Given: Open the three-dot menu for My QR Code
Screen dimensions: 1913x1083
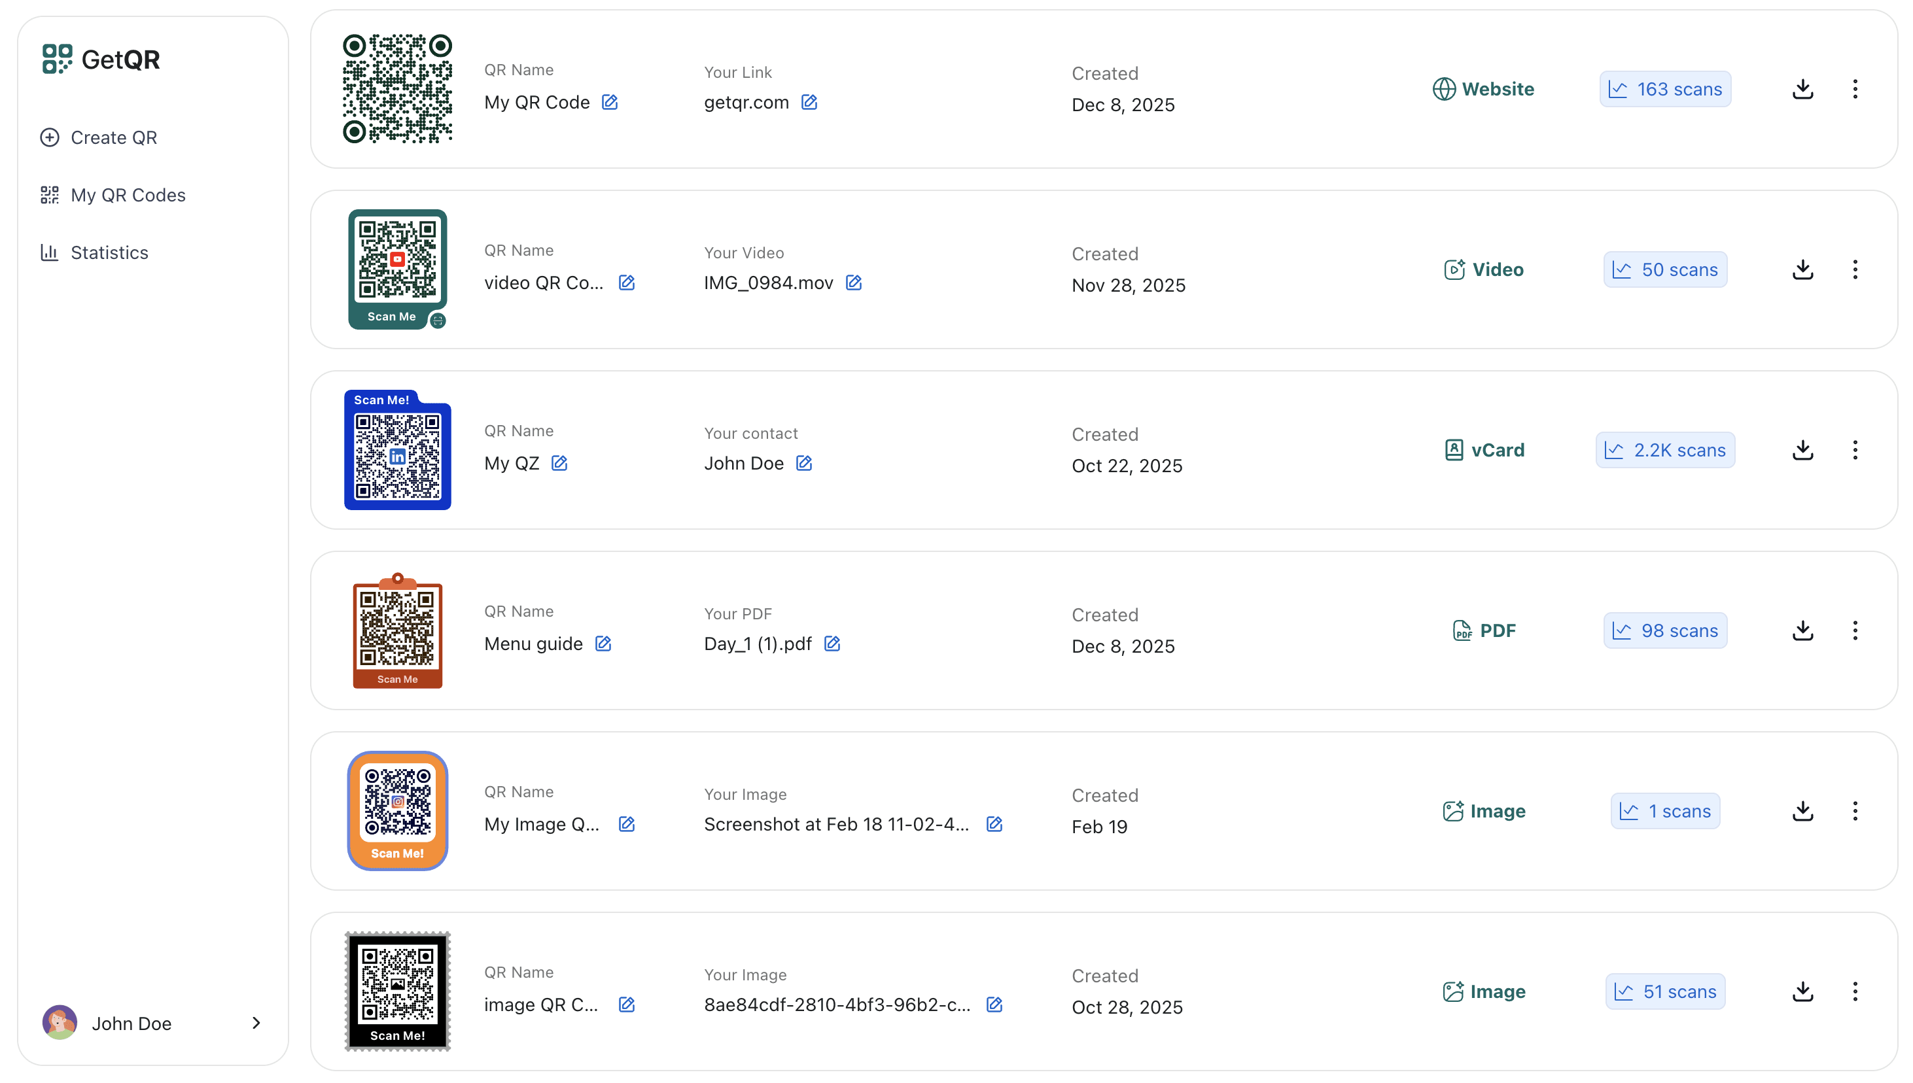Looking at the screenshot, I should (1855, 88).
